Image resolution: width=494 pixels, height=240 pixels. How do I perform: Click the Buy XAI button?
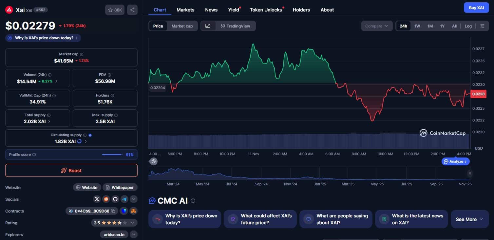point(476,7)
